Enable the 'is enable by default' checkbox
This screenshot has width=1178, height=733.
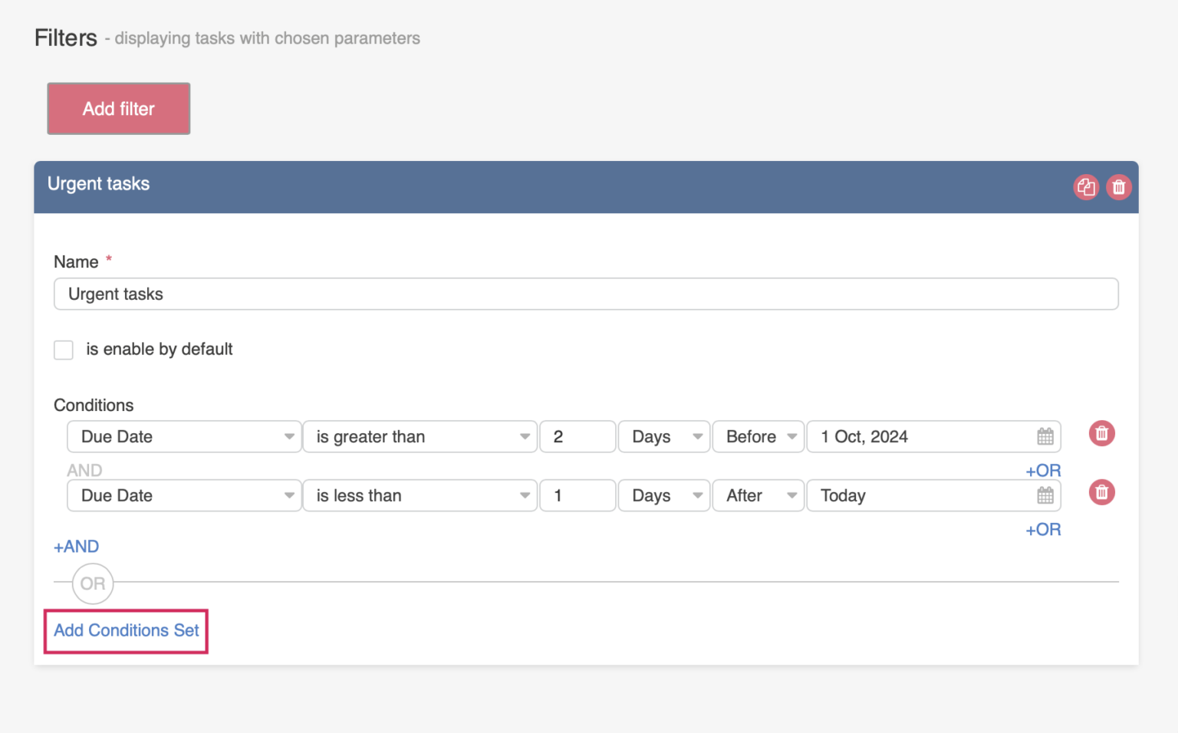pos(63,350)
